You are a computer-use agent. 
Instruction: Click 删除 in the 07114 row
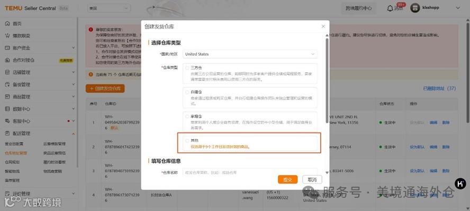pyautogui.click(x=446, y=147)
